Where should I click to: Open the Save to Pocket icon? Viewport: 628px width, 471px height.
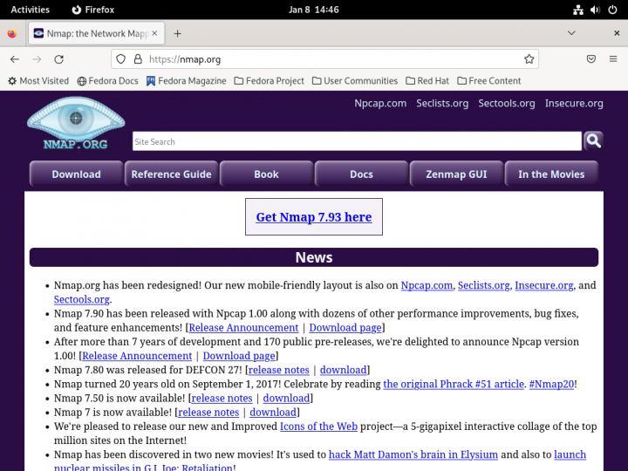pos(590,59)
